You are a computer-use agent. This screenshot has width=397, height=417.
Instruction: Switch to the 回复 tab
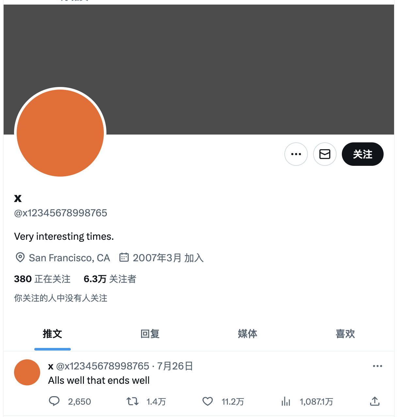[x=150, y=334]
